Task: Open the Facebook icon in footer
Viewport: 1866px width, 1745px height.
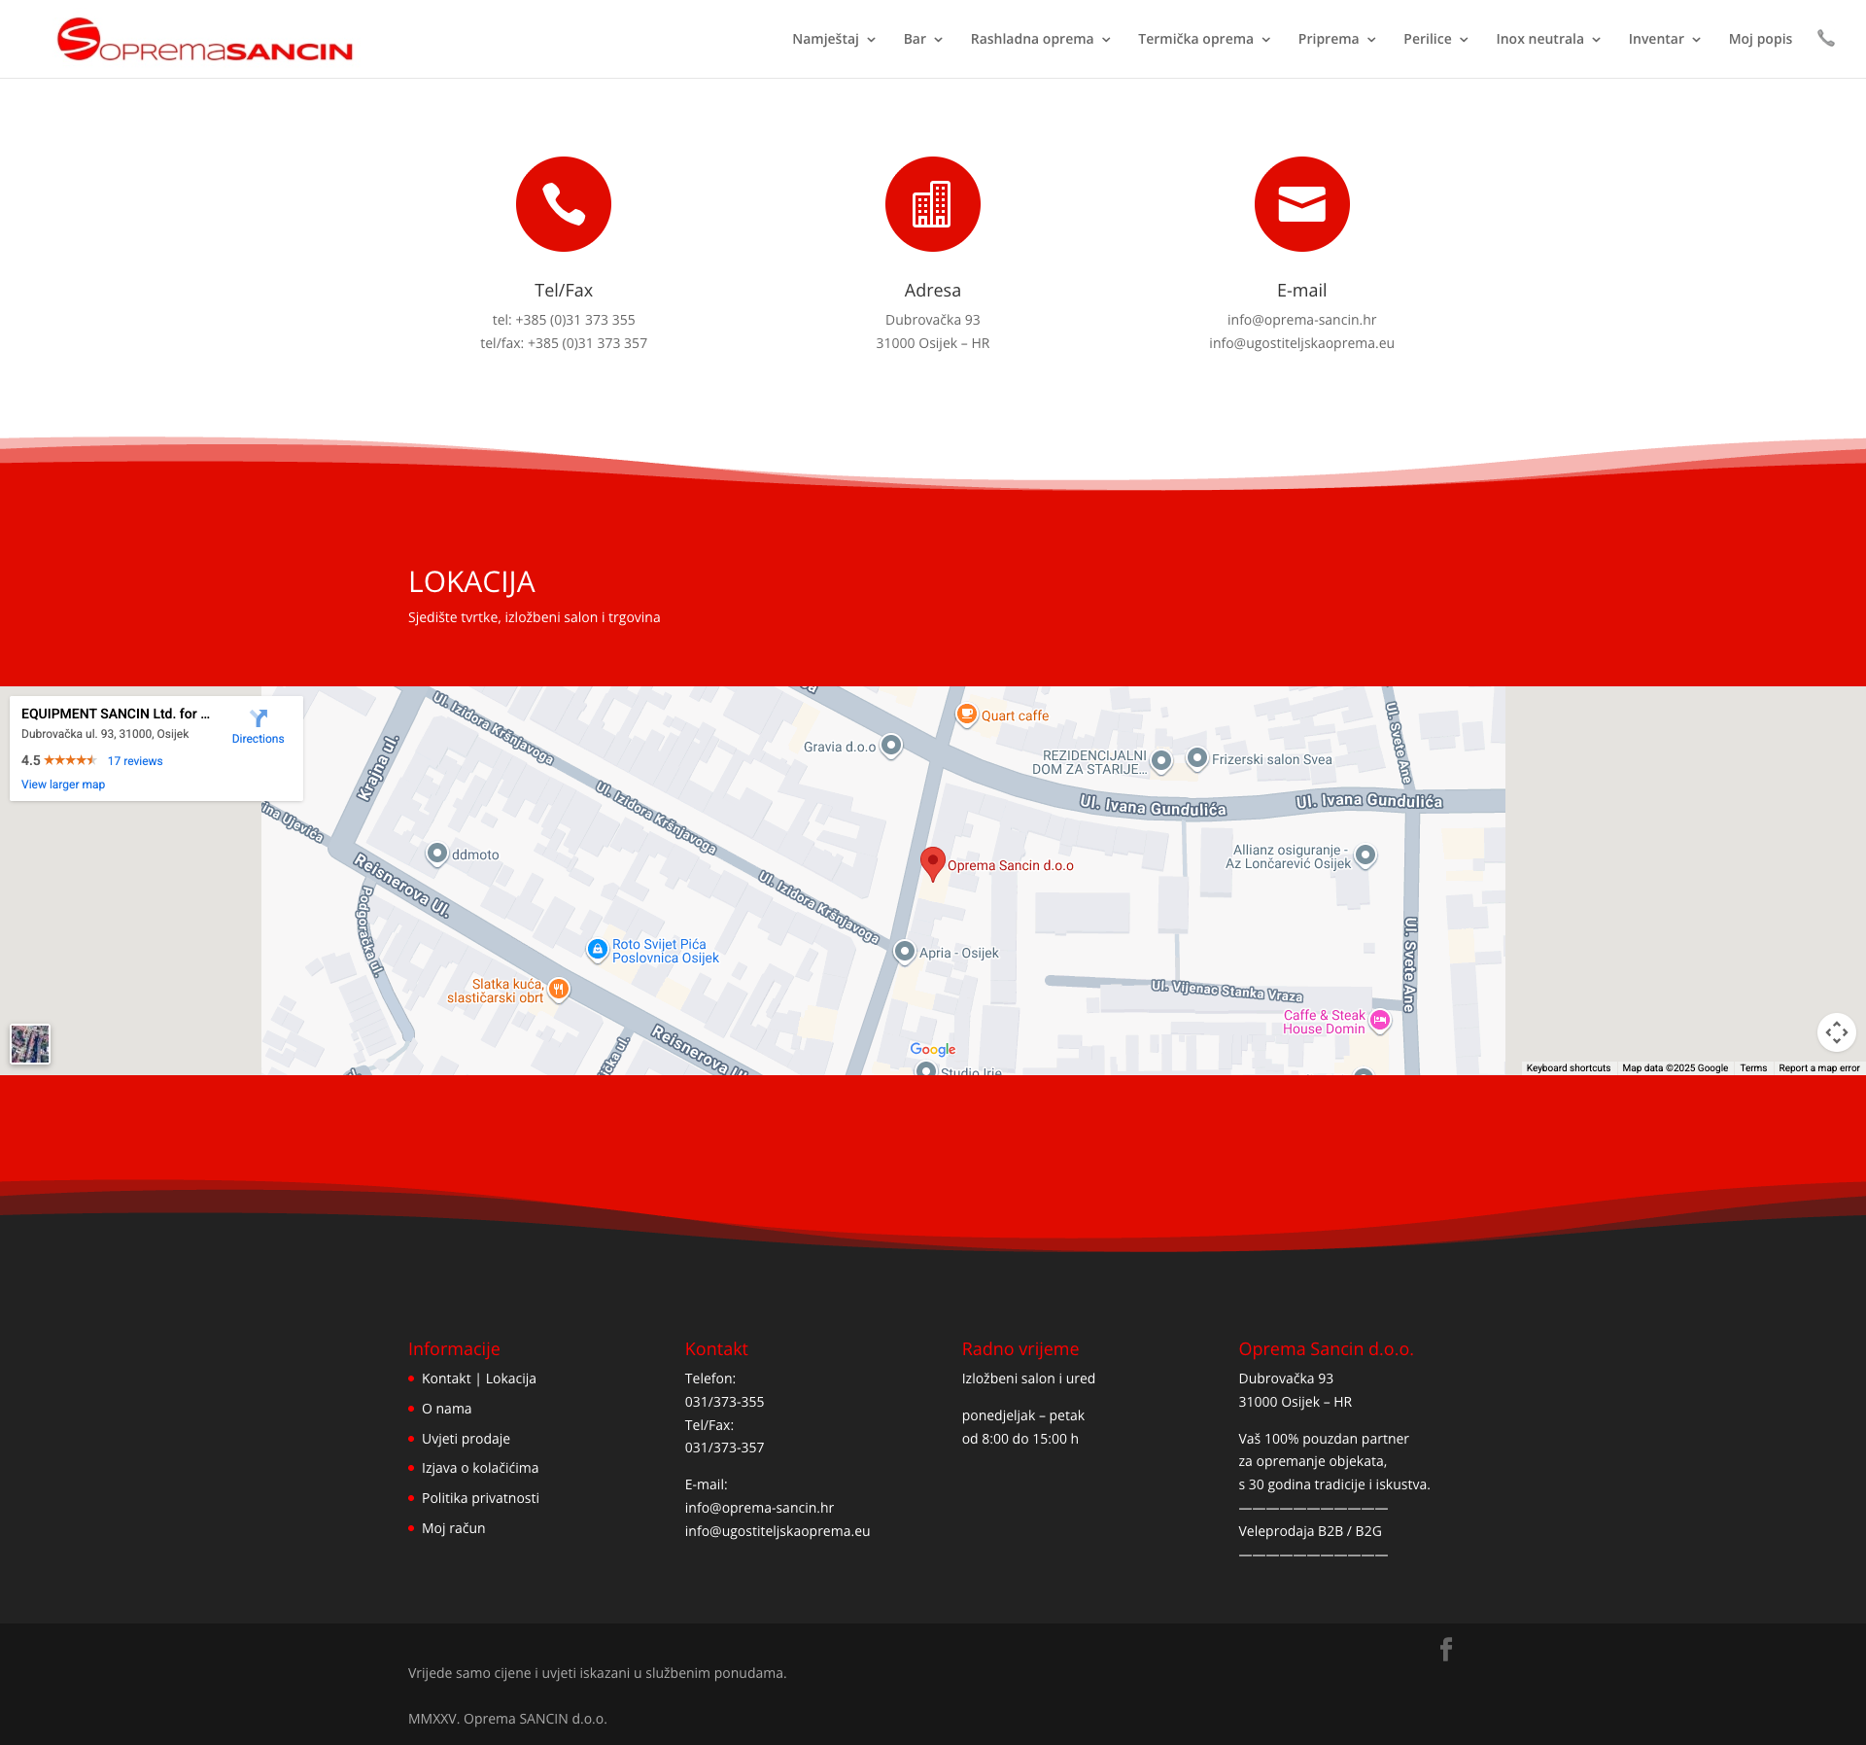Action: (1446, 1649)
